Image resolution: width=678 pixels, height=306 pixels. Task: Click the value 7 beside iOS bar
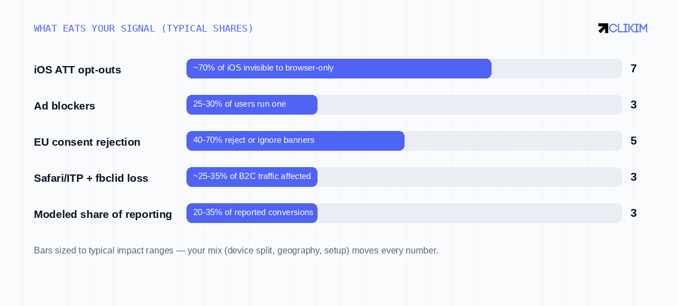tap(633, 69)
